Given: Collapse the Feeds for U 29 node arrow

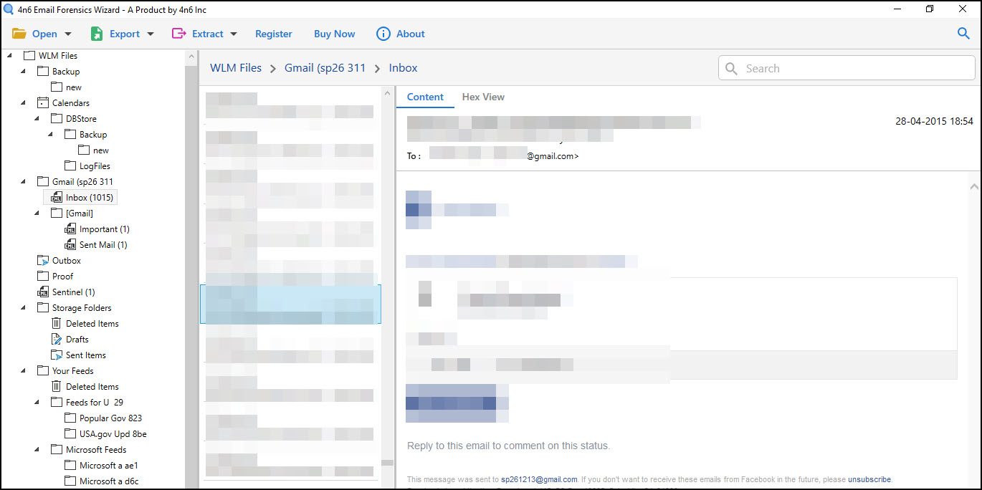Looking at the screenshot, I should 37,402.
